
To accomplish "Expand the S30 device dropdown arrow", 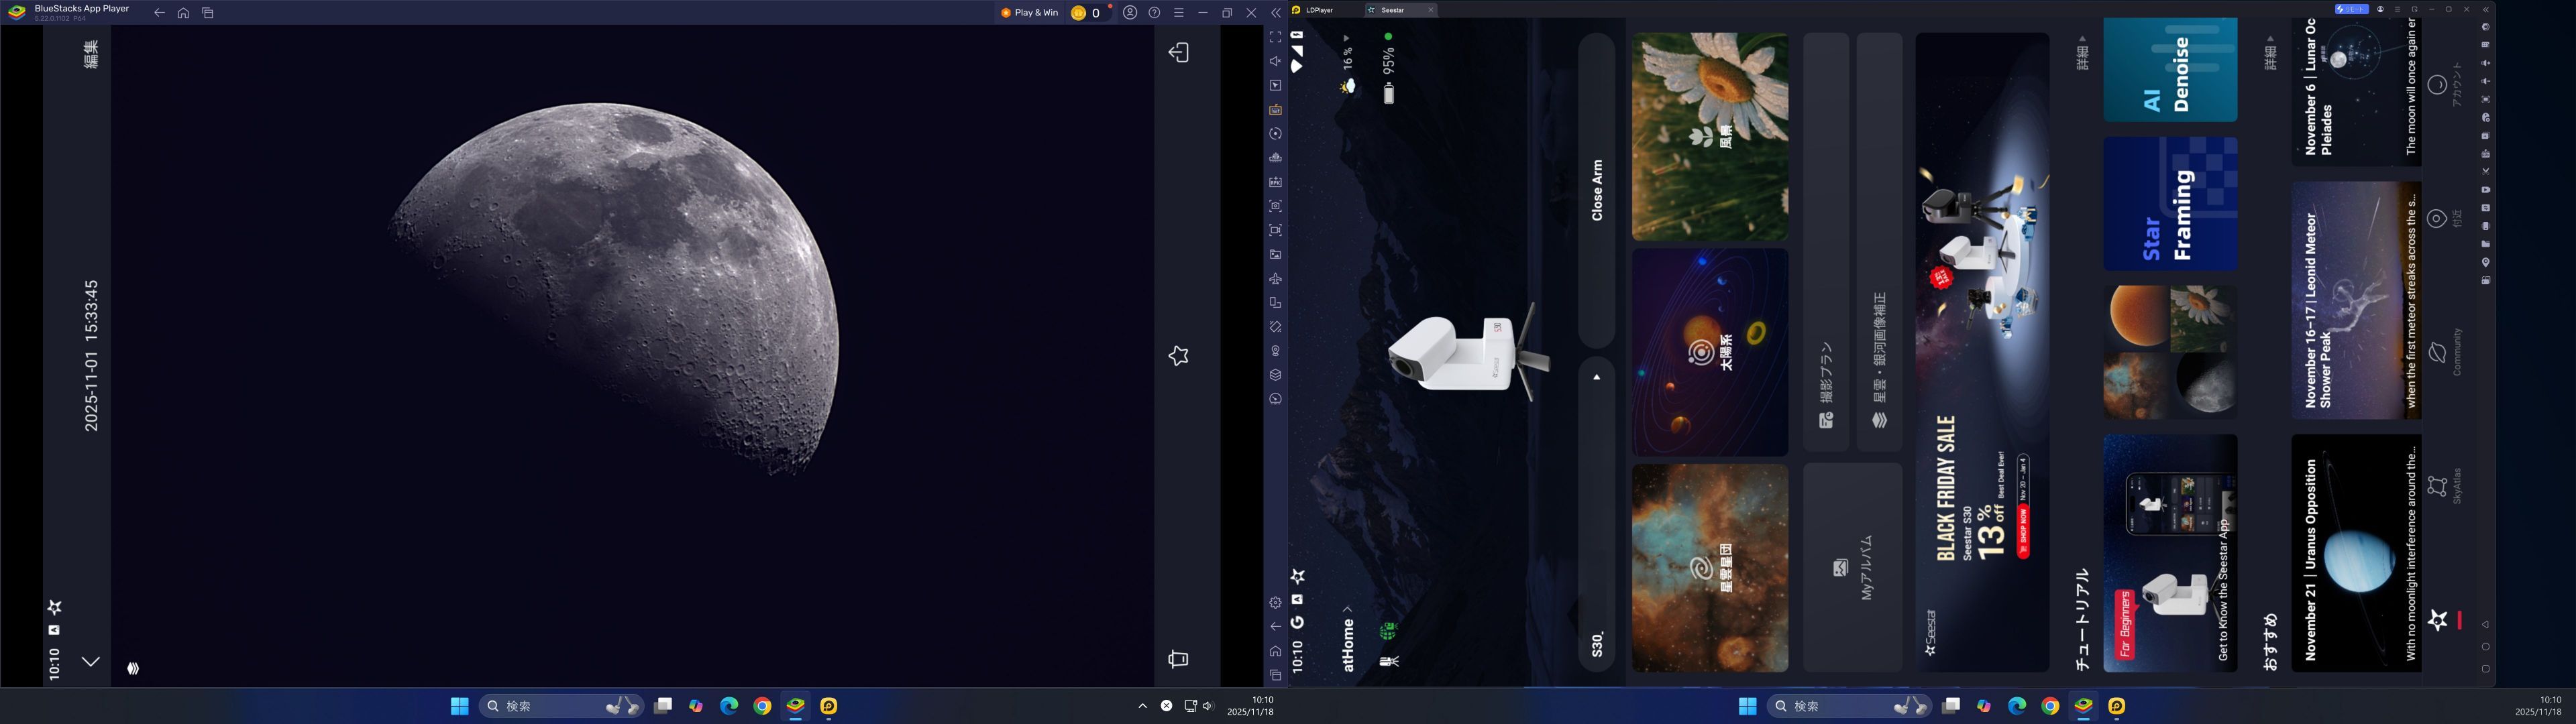I will click(1596, 378).
